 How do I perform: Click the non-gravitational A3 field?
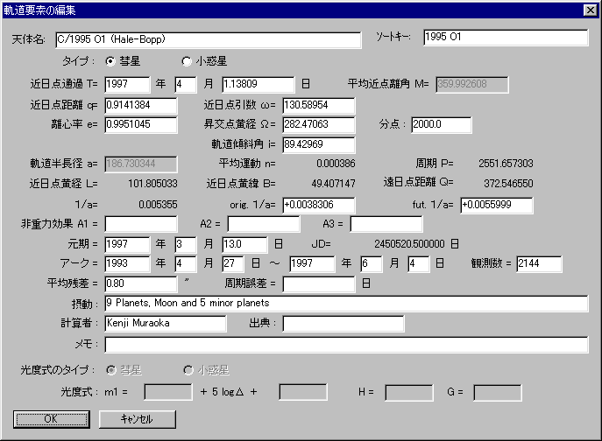point(386,224)
